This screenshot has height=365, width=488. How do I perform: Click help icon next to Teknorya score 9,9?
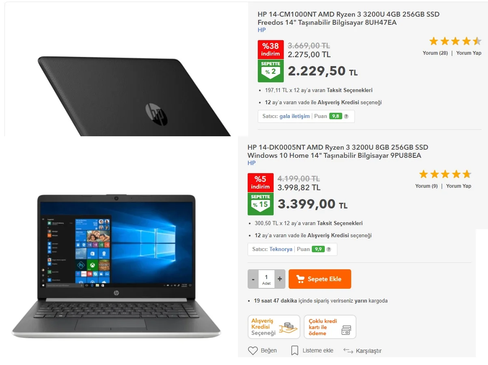328,249
